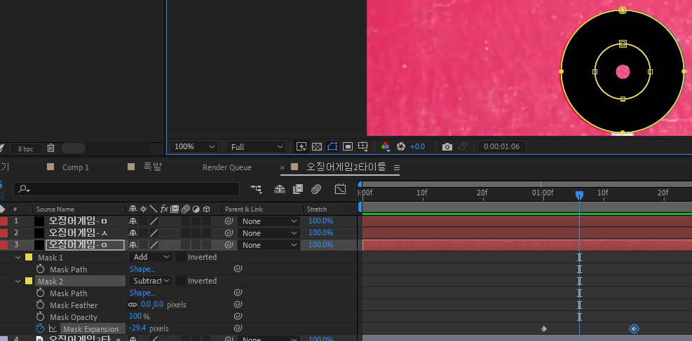
Task: Click Mask Expansion -29.4 value
Action: [137, 328]
